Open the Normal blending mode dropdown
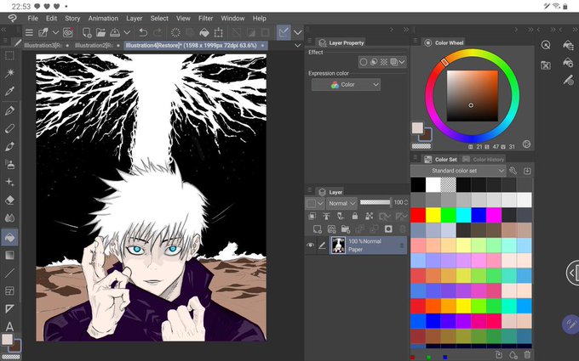The height and width of the screenshot is (361, 579). (342, 203)
